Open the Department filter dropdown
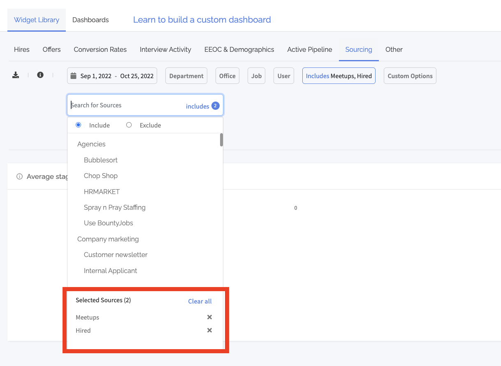Image resolution: width=501 pixels, height=366 pixels. coord(186,76)
